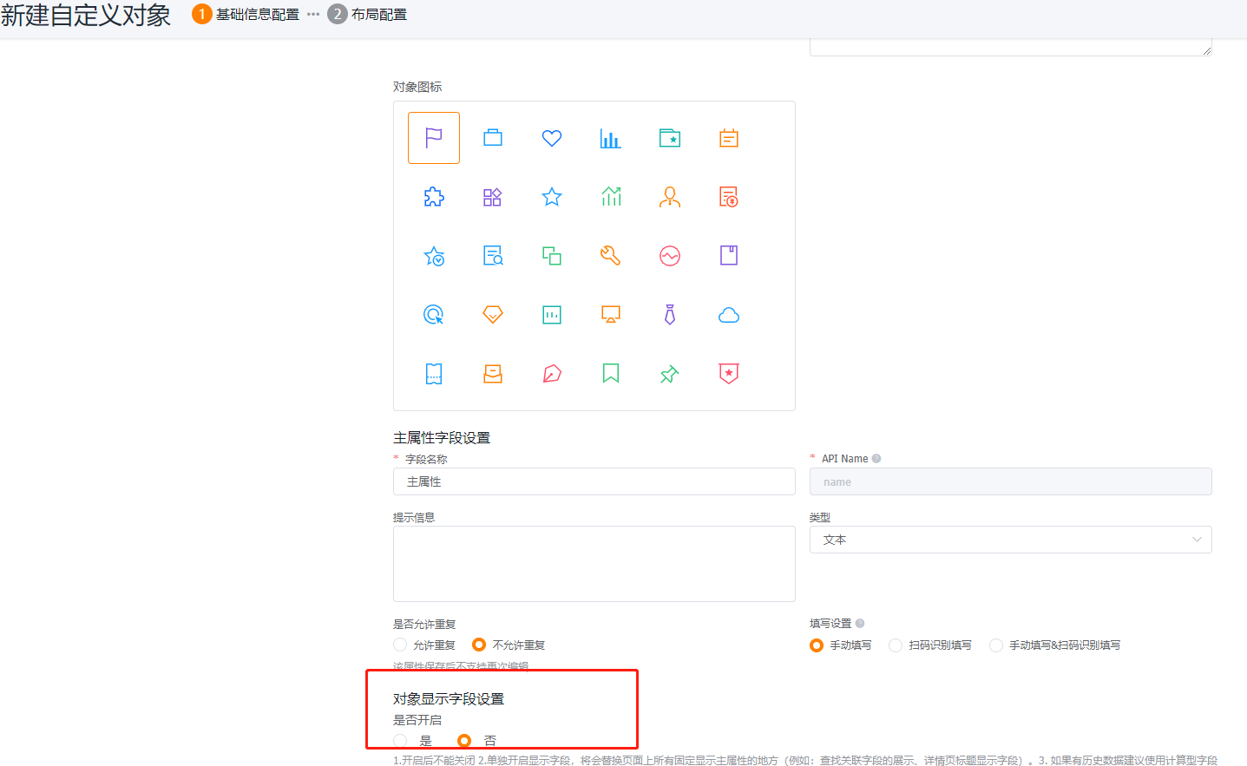Focus the 提示信息 text area

[594, 564]
